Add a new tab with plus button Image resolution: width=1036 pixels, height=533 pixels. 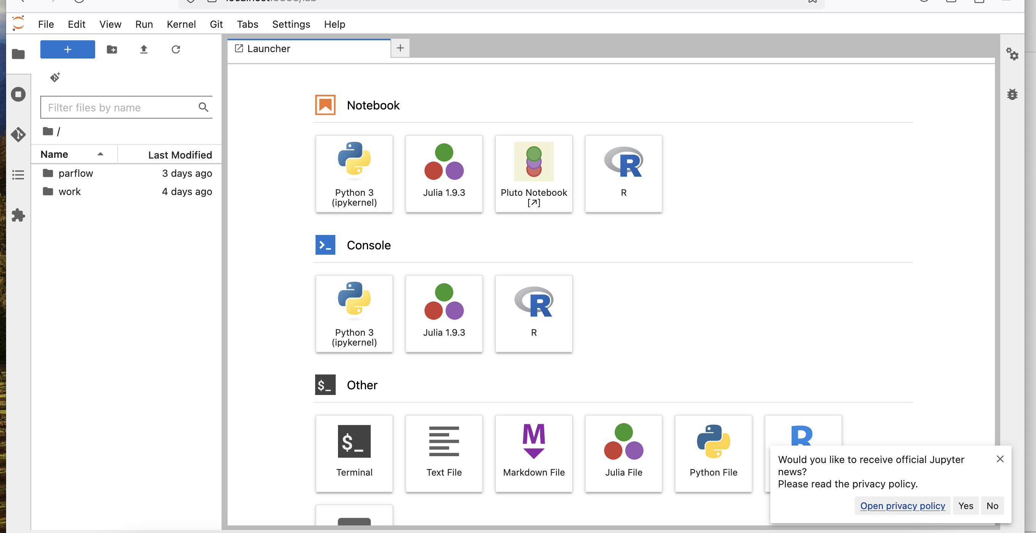(400, 48)
